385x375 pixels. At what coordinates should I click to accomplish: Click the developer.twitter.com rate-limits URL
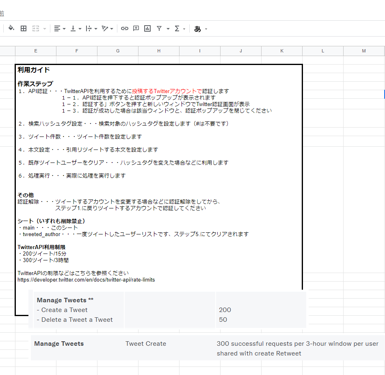86,280
